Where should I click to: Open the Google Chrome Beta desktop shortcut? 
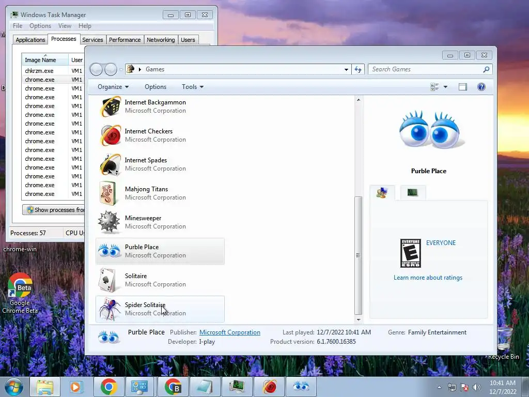[20, 293]
